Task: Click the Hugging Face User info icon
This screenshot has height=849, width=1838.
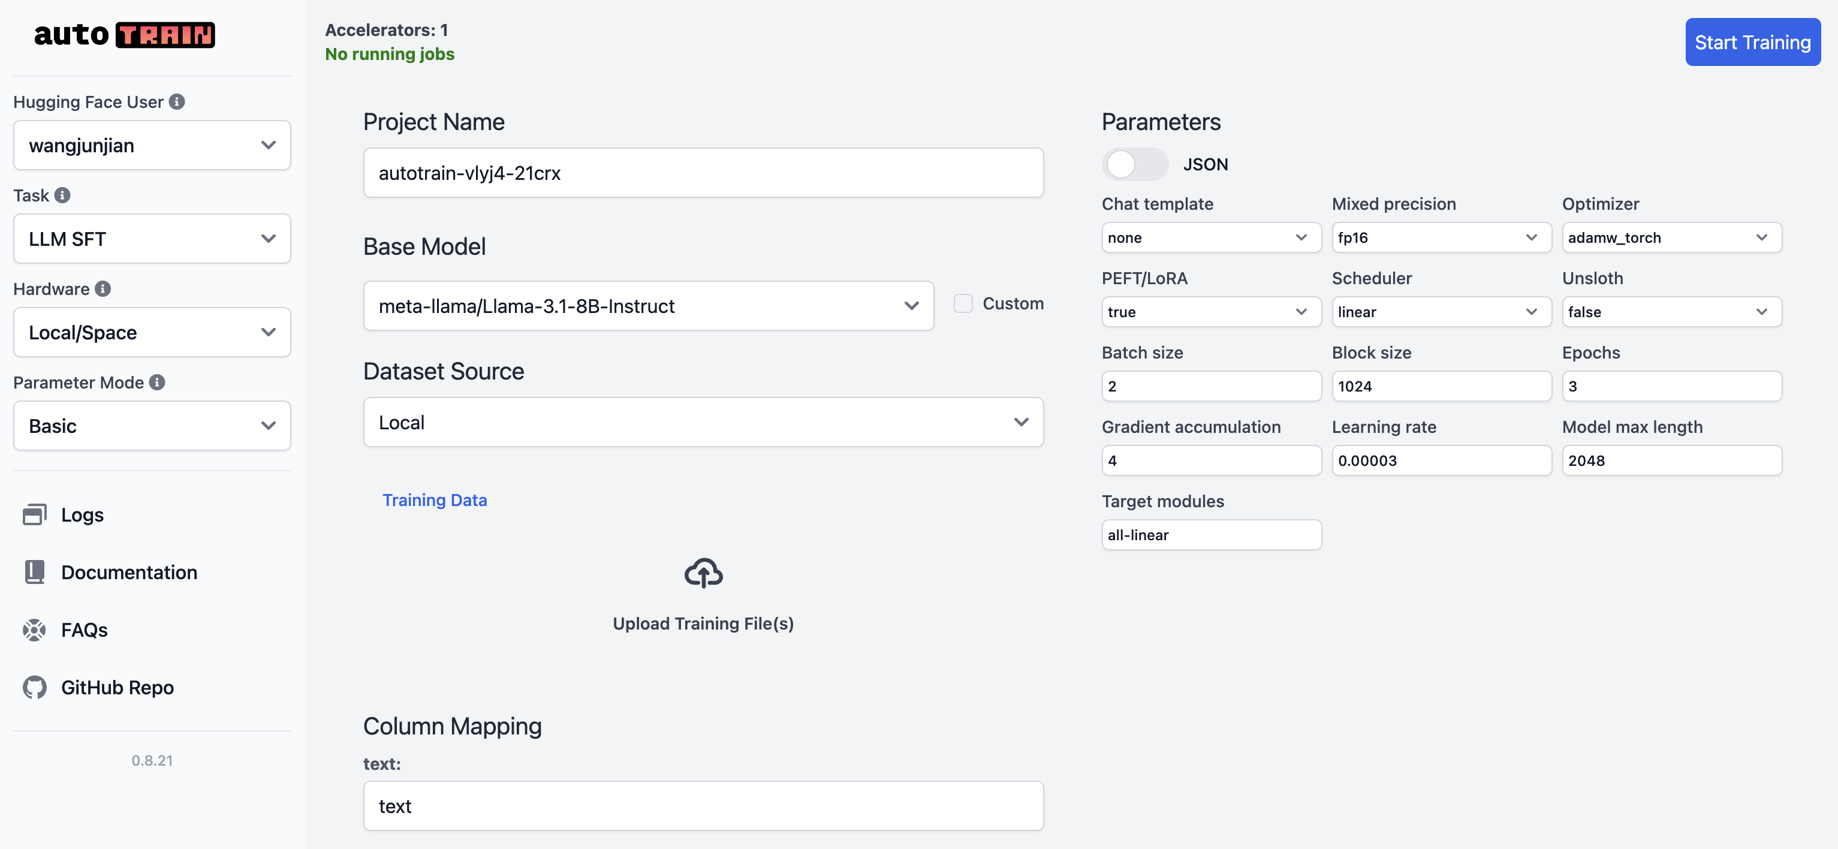Action: [x=177, y=102]
